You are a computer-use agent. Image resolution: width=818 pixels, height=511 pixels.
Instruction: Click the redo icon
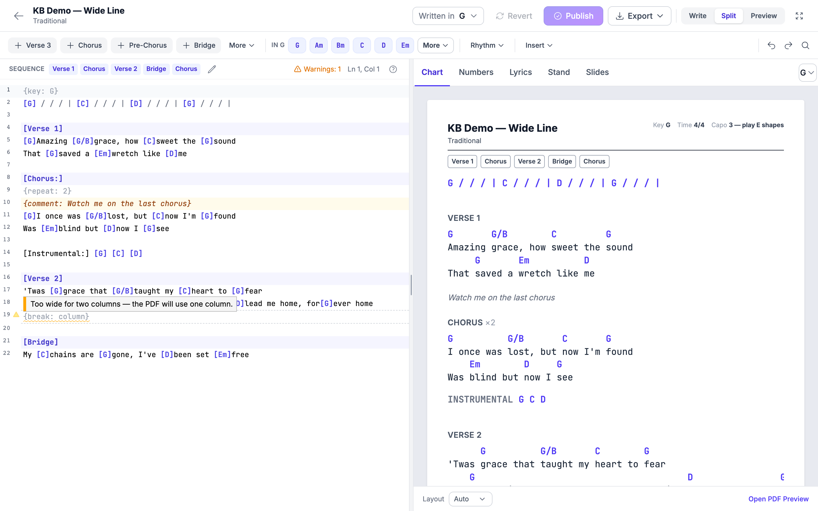[x=788, y=45]
